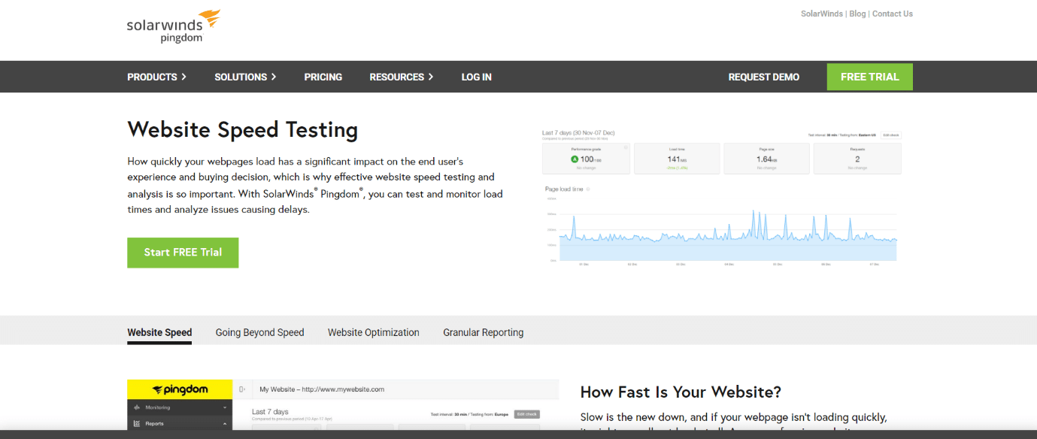Click Edit check beside Eastern US
This screenshot has width=1037, height=439.
click(890, 135)
